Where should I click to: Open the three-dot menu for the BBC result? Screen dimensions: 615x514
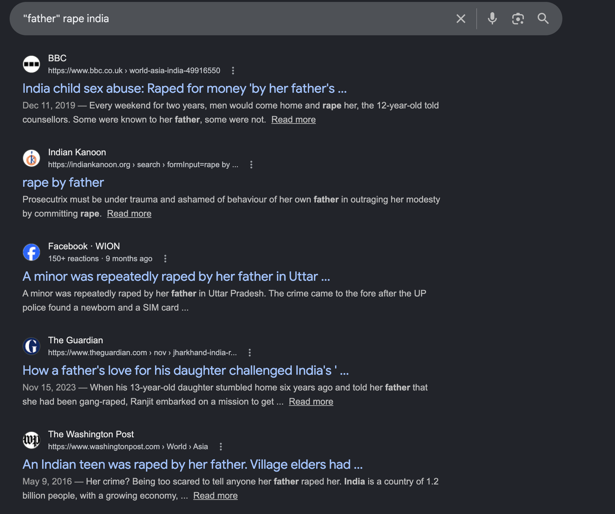(x=233, y=71)
